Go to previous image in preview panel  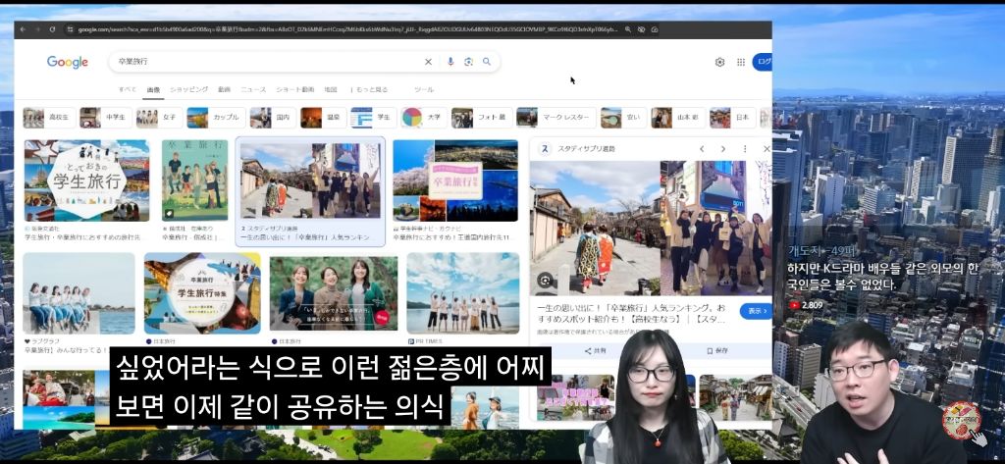point(702,149)
